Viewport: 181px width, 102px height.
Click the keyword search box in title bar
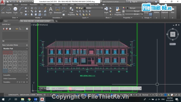click(x=114, y=2)
